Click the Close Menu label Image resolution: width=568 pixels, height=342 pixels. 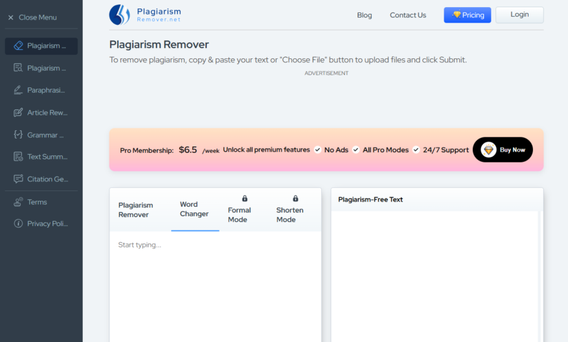38,17
